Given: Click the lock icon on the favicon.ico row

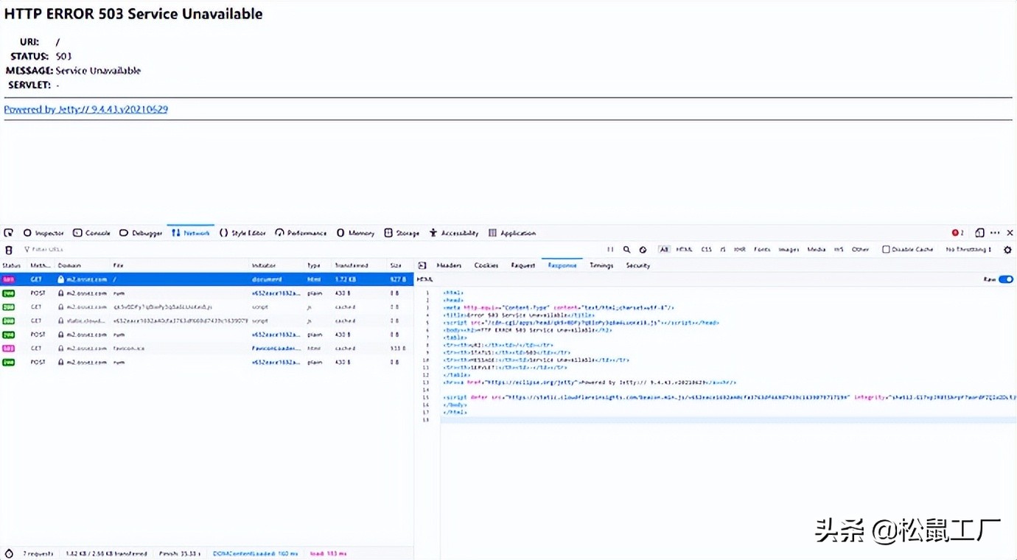Looking at the screenshot, I should (61, 349).
